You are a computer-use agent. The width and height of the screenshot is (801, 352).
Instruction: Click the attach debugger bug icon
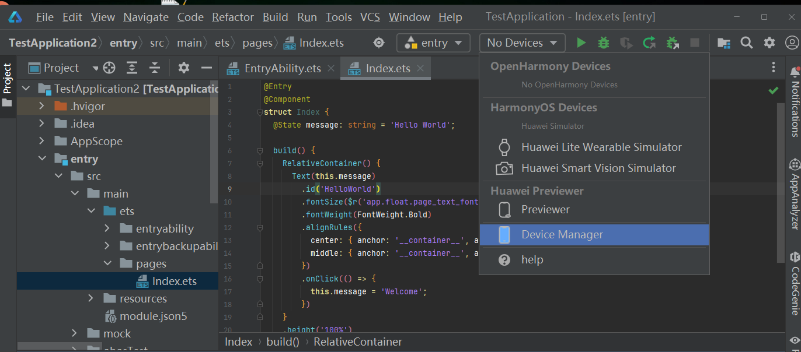click(x=672, y=43)
